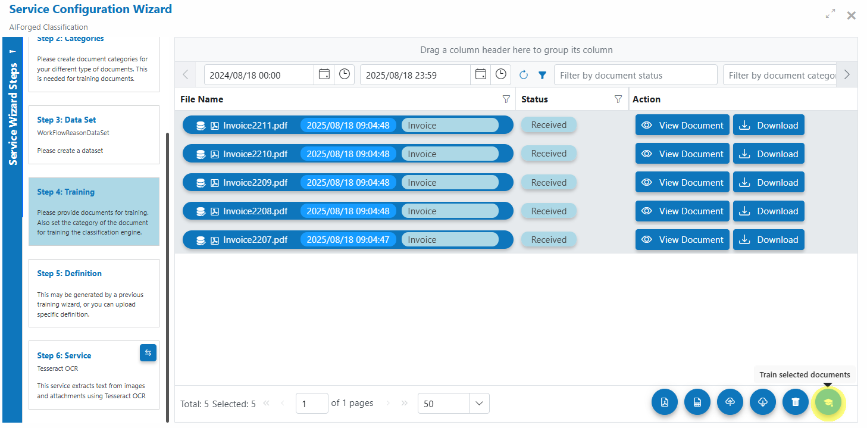Click the end date field 2025/08/18 23:59
Screen dimensions: 867x428
pyautogui.click(x=415, y=75)
